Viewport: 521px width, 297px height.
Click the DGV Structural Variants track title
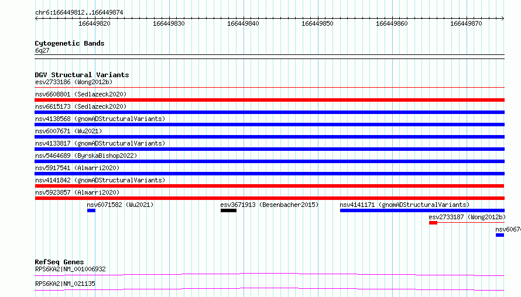tap(82, 75)
